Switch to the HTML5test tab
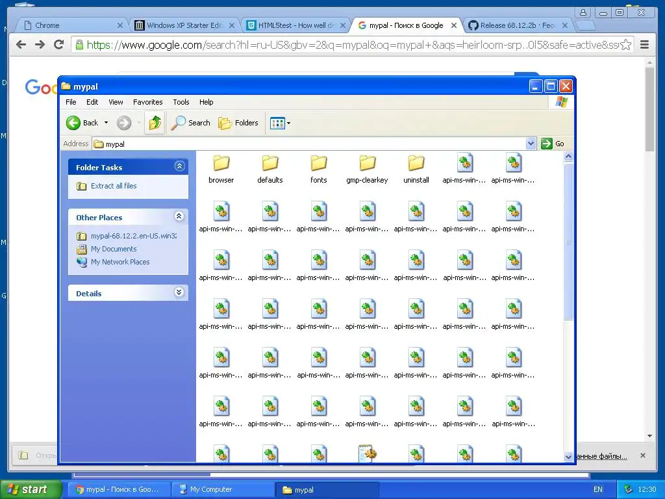Image resolution: width=665 pixels, height=499 pixels. pos(297,25)
